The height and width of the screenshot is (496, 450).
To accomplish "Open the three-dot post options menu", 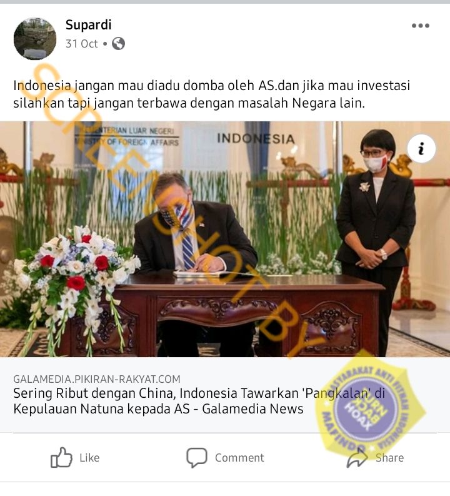I will pos(420,26).
